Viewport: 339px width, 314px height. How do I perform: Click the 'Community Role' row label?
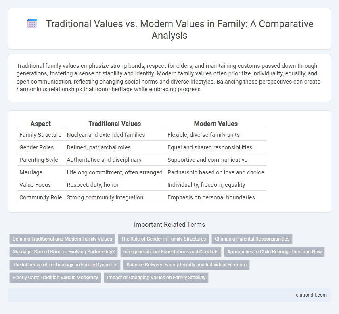(40, 197)
